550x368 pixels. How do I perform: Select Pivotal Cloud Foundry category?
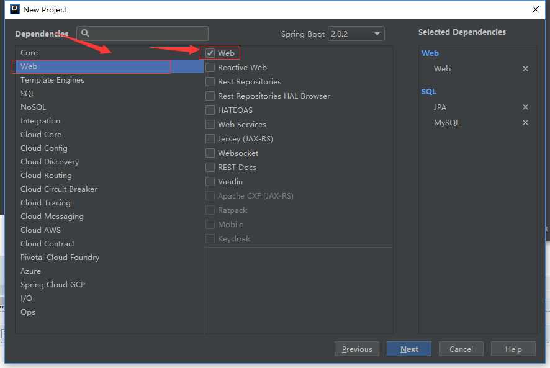[x=109, y=258]
